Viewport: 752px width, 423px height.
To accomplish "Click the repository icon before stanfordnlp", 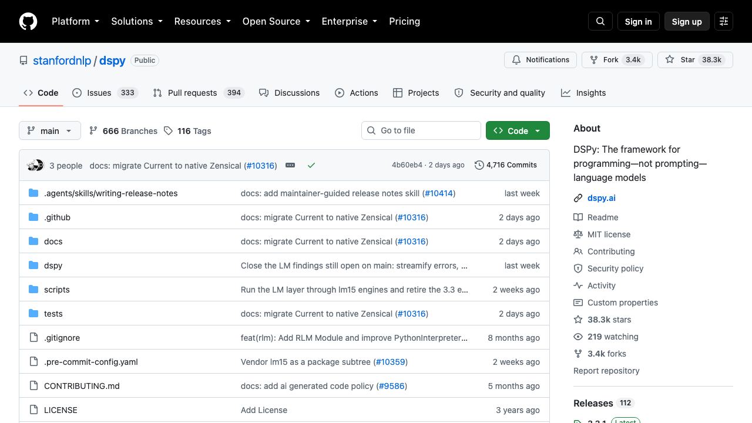I will click(23, 61).
